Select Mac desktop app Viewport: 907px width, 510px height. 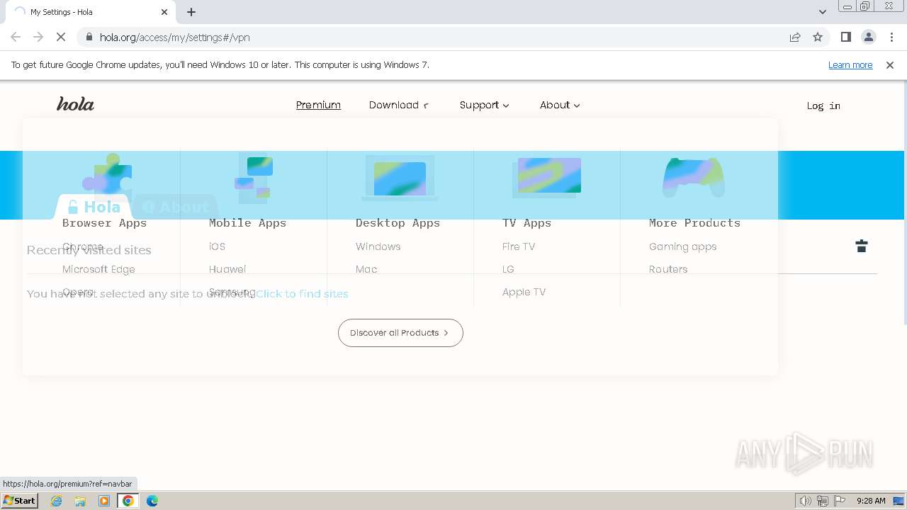pyautogui.click(x=366, y=269)
